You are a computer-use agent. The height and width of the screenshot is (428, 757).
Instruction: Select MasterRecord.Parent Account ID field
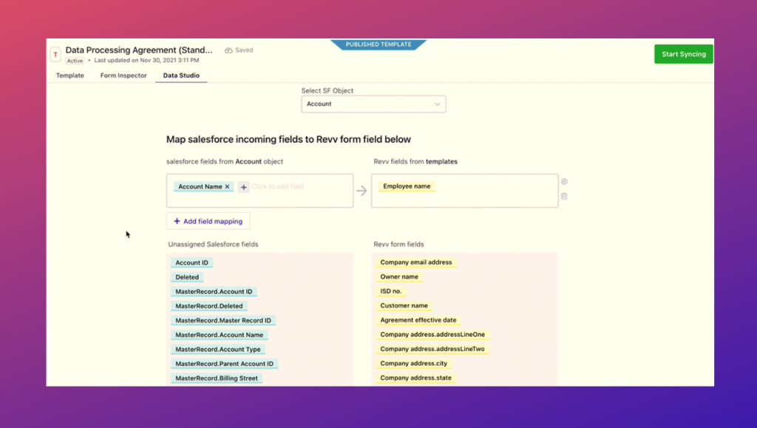tap(225, 364)
